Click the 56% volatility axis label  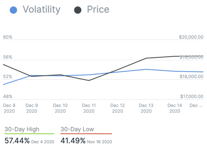[x=8, y=57]
